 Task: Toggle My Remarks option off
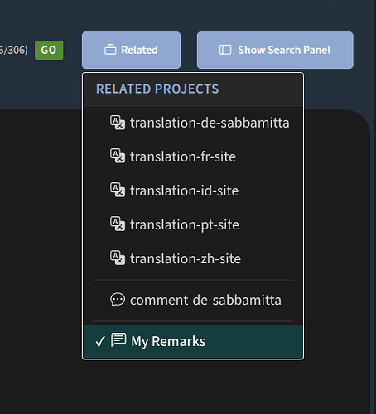click(x=193, y=341)
